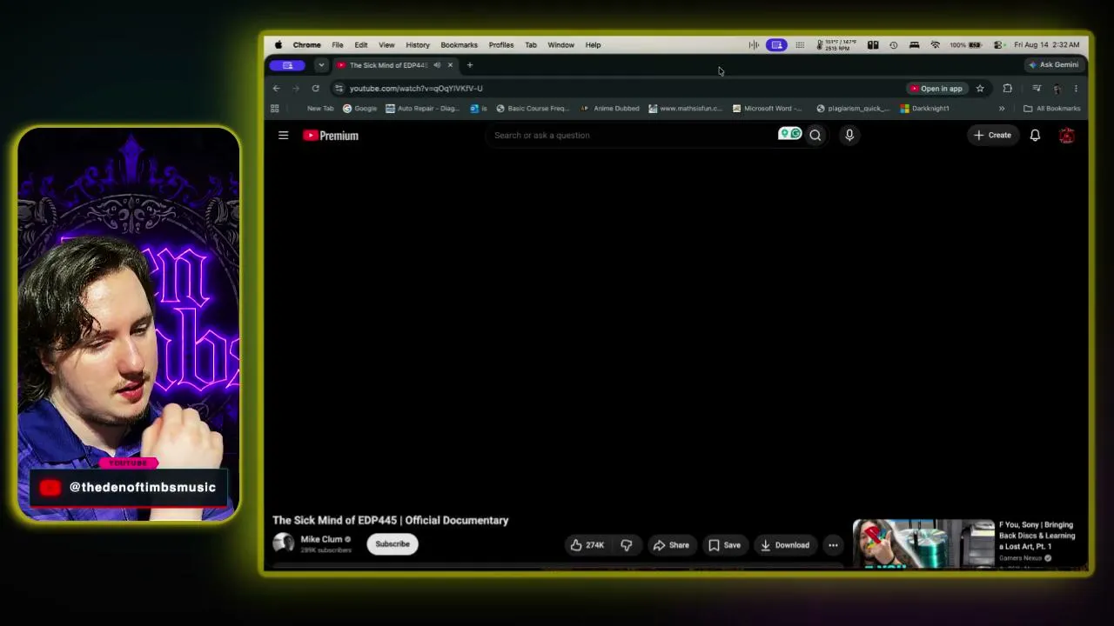The image size is (1114, 626).
Task: Bookmark this page with star icon
Action: [980, 89]
